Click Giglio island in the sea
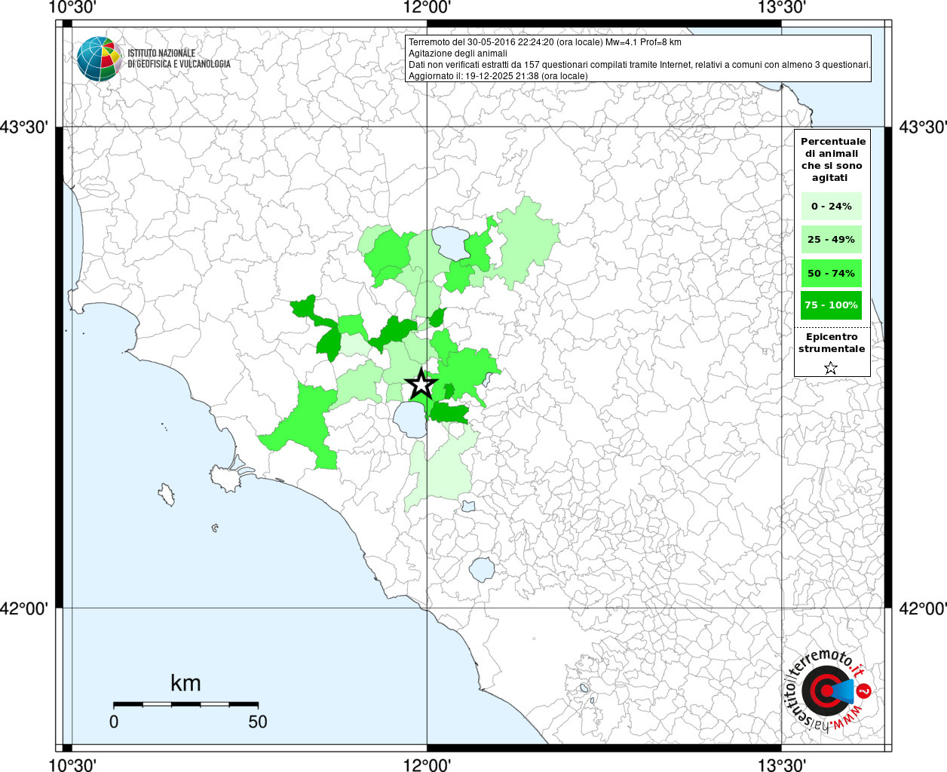The width and height of the screenshot is (947, 772). coord(167,495)
